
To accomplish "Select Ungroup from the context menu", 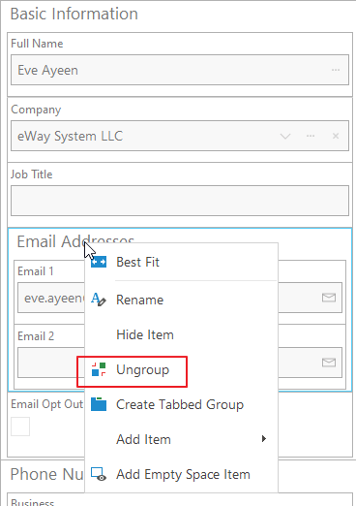I will 181,369.
